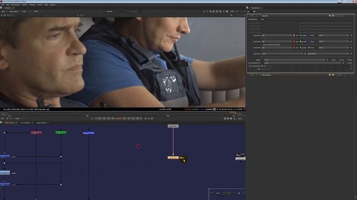
Task: Toggle green checkbox in third channels row
Action: tap(301, 48)
